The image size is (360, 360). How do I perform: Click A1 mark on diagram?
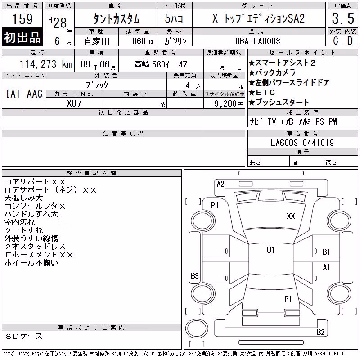pos(326,267)
